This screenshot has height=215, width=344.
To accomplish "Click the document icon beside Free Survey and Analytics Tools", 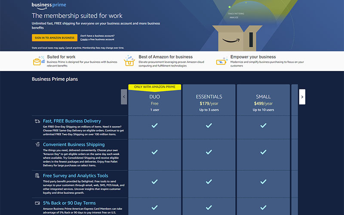I will (x=37, y=175).
